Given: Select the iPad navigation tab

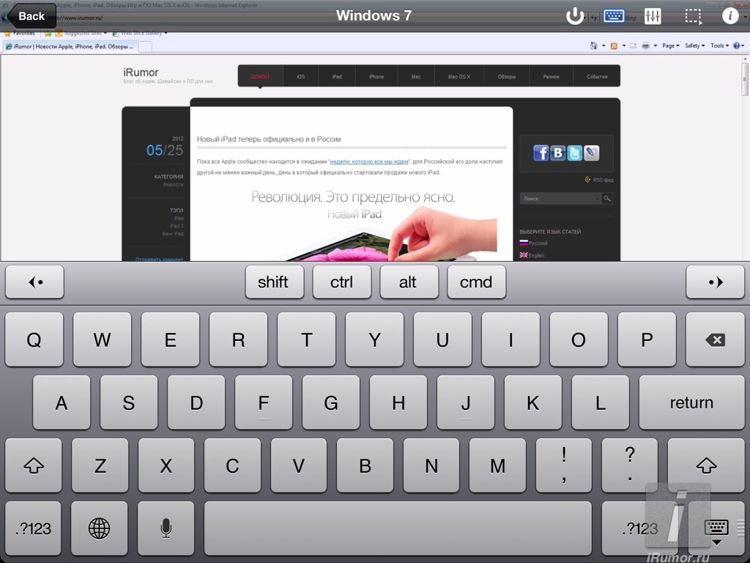Looking at the screenshot, I should pos(337,76).
